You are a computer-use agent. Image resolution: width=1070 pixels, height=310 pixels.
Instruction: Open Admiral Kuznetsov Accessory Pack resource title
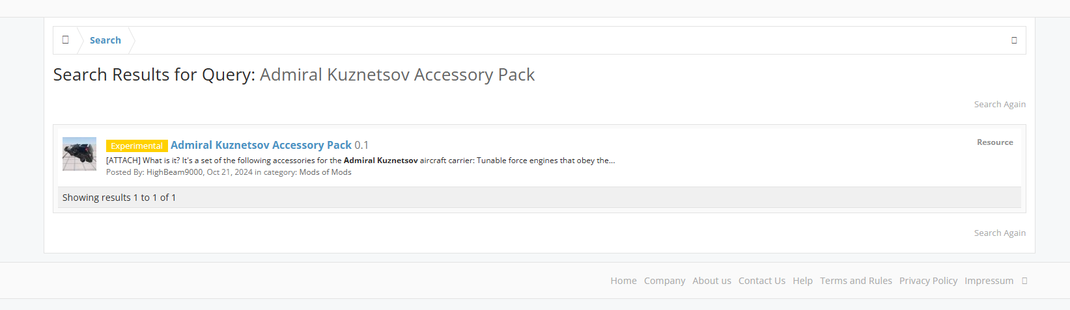[x=261, y=145]
